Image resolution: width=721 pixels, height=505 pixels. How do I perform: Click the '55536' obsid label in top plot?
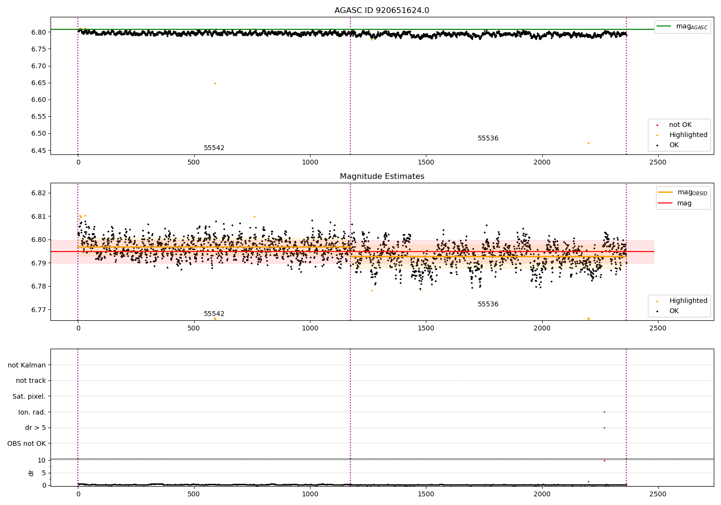coord(488,139)
